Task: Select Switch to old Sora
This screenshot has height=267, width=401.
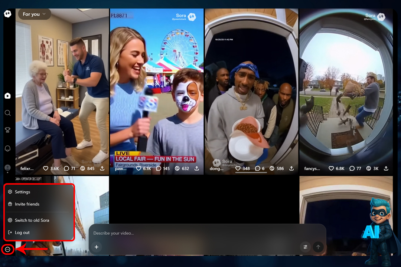Action: coord(32,220)
